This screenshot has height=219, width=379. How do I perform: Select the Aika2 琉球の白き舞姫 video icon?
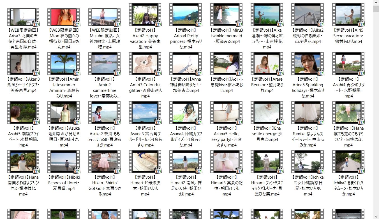point(308,15)
